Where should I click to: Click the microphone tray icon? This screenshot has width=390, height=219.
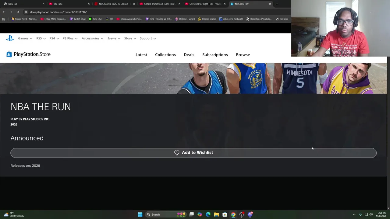pyautogui.click(x=360, y=214)
